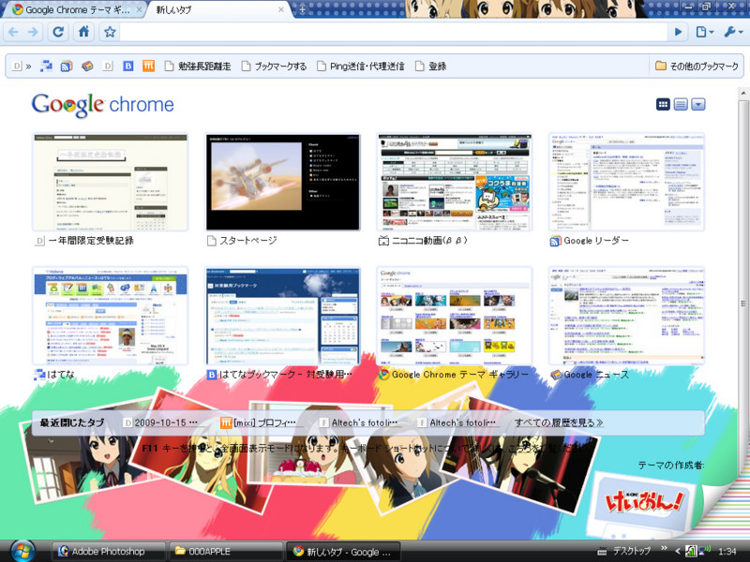The height and width of the screenshot is (562, 750).
Task: Click the Google chrome logo
Action: tap(103, 105)
